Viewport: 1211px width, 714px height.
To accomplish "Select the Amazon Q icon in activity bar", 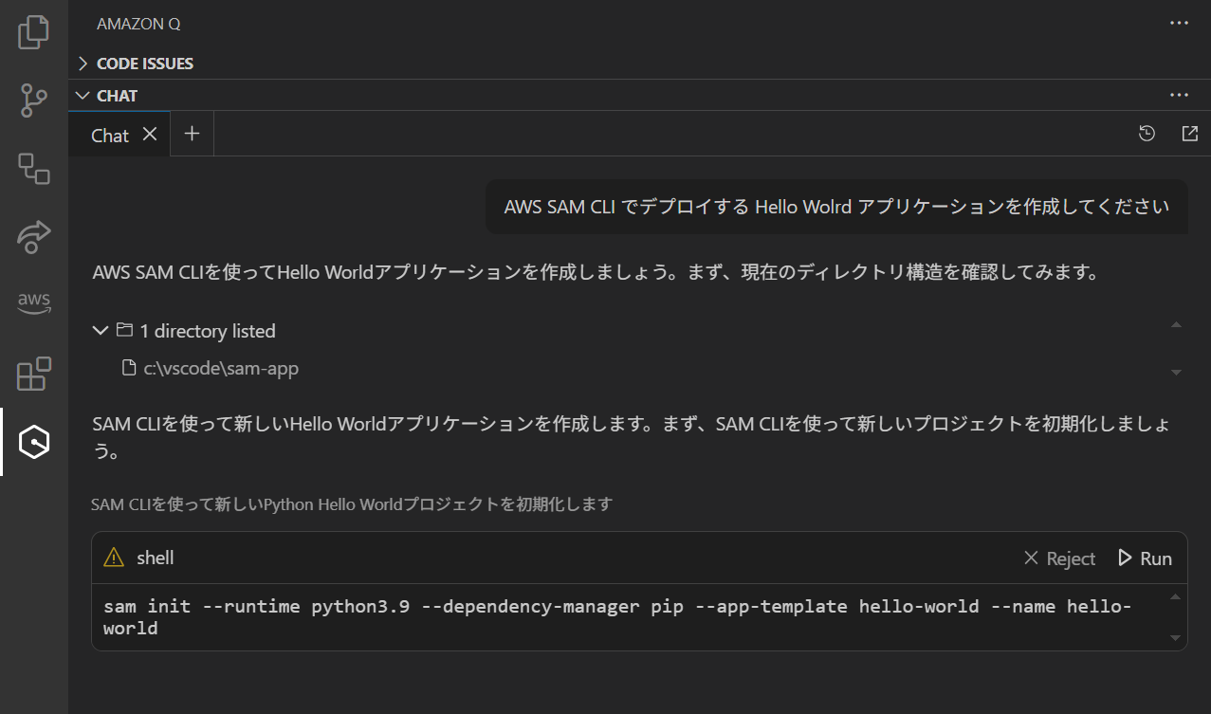I will tap(33, 442).
